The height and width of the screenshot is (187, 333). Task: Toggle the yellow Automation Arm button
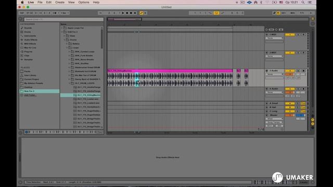pyautogui.click(x=141, y=13)
